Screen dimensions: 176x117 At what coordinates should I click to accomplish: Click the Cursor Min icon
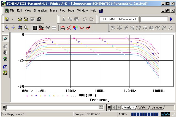[x=132, y=28]
